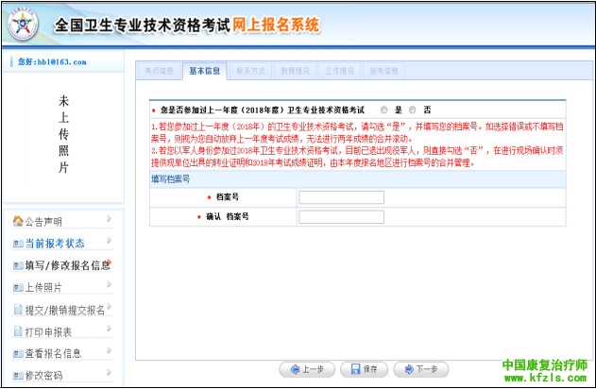Click the document icon beside 打印申报表
596x389 pixels.
tap(18, 331)
